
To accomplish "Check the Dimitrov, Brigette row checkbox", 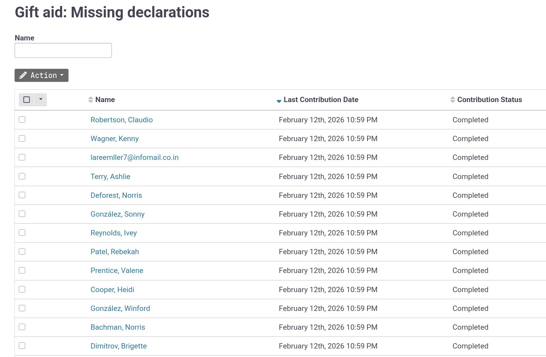I will 22,346.
